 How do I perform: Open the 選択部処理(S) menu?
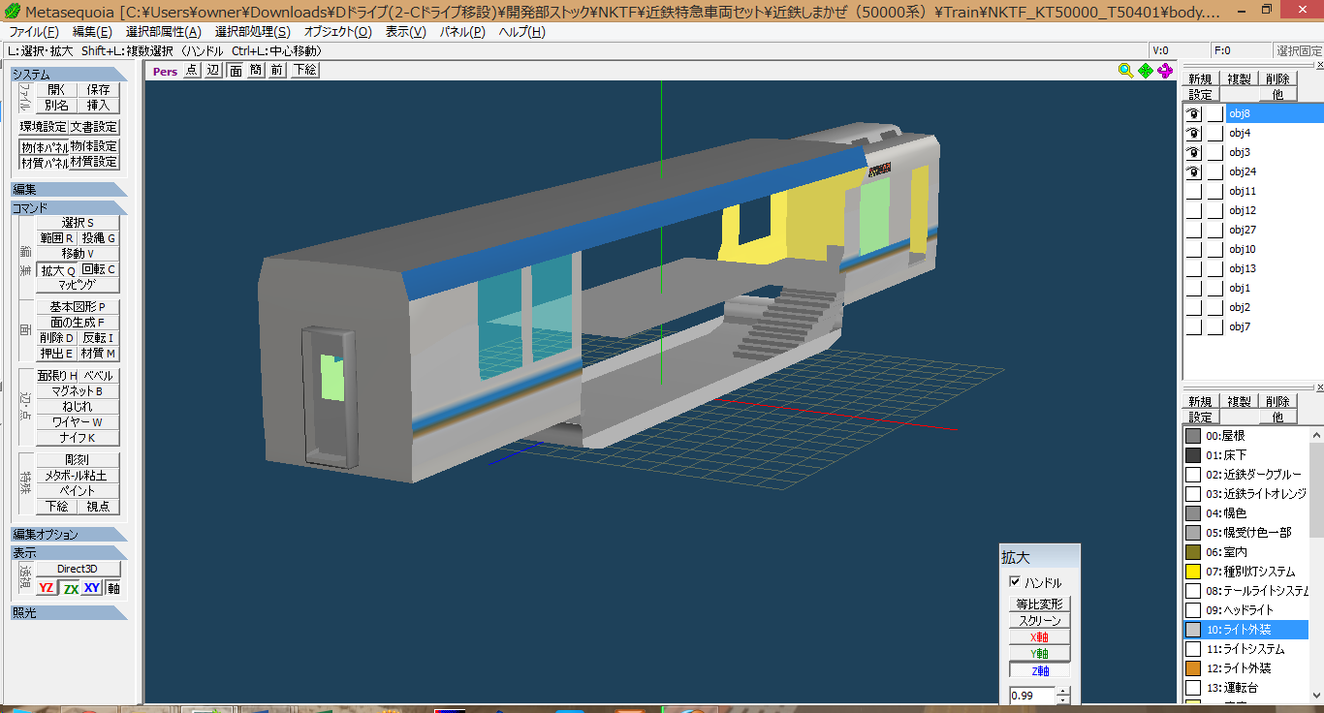[252, 32]
